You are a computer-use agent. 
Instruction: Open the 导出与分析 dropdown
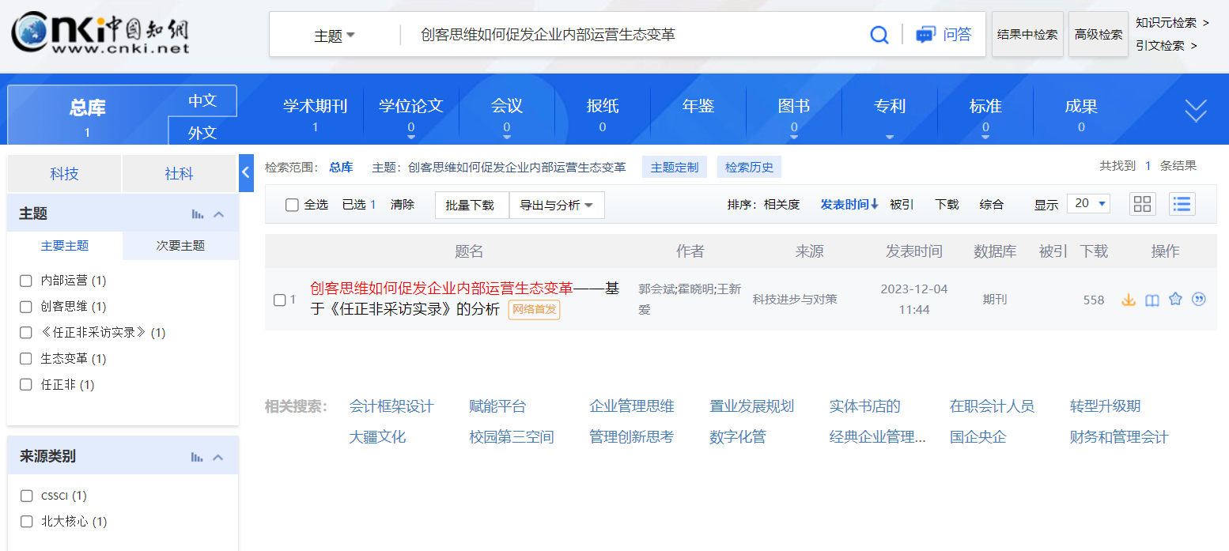pos(557,205)
